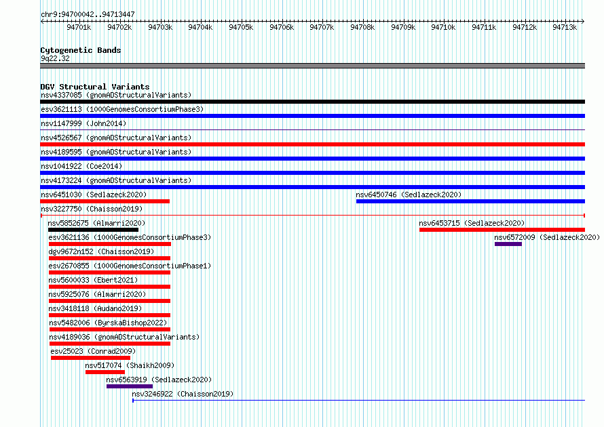Image resolution: width=604 pixels, height=427 pixels.
Task: Open dgv9672n152 Chaisson2019 label
Action: point(101,251)
